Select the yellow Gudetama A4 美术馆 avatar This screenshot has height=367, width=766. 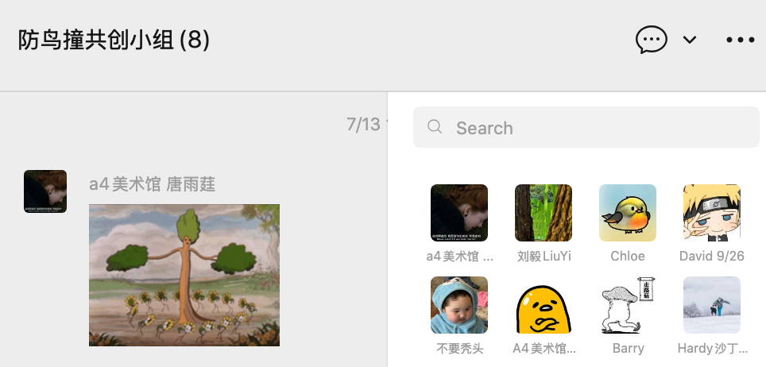pyautogui.click(x=544, y=305)
